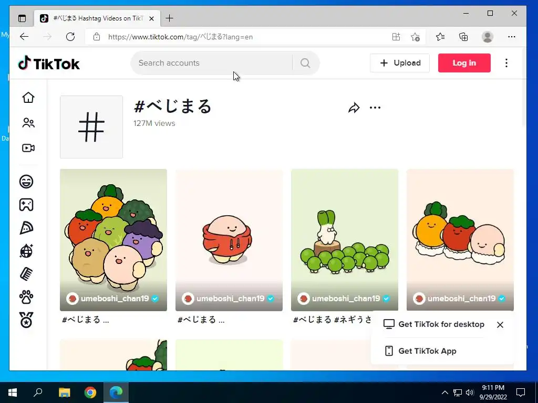Click the Log in button
Image resolution: width=538 pixels, height=403 pixels.
click(x=464, y=63)
